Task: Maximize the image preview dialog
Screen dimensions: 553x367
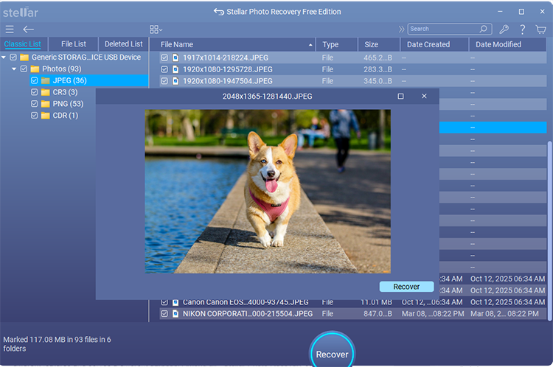Action: click(x=400, y=97)
